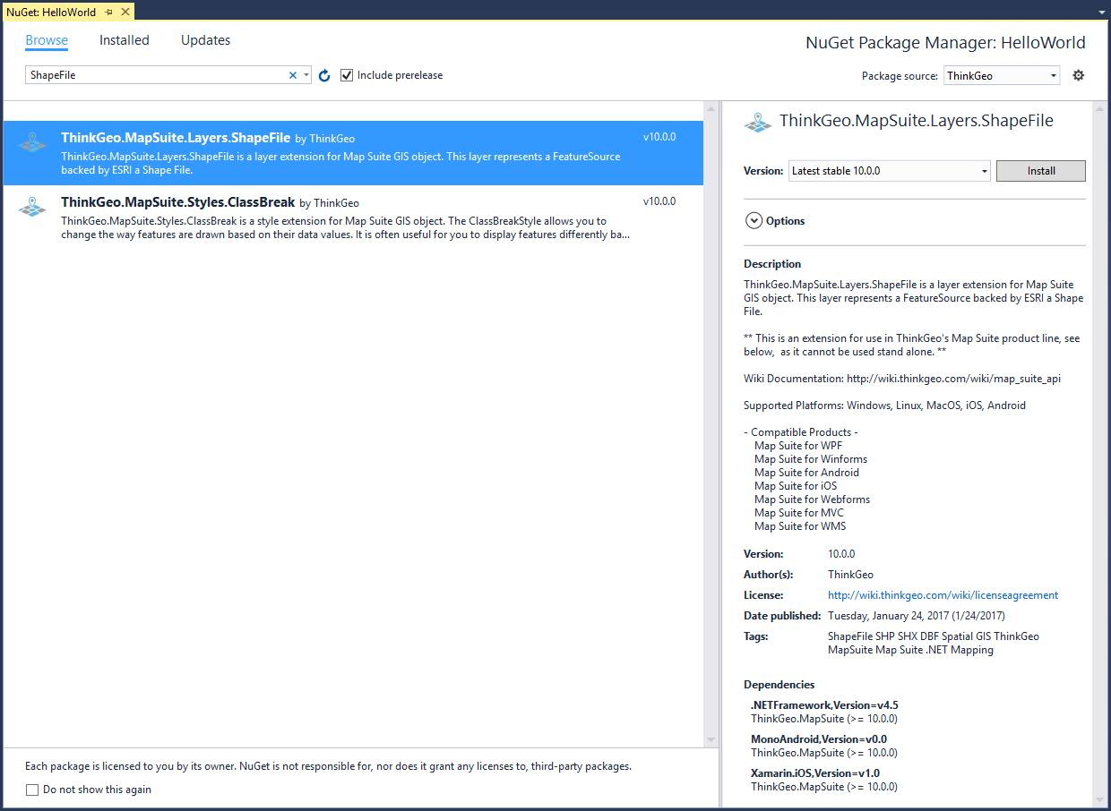1111x811 pixels.
Task: Click MonoAndroid,Version=v0.0 dependency heading
Action: (x=819, y=739)
